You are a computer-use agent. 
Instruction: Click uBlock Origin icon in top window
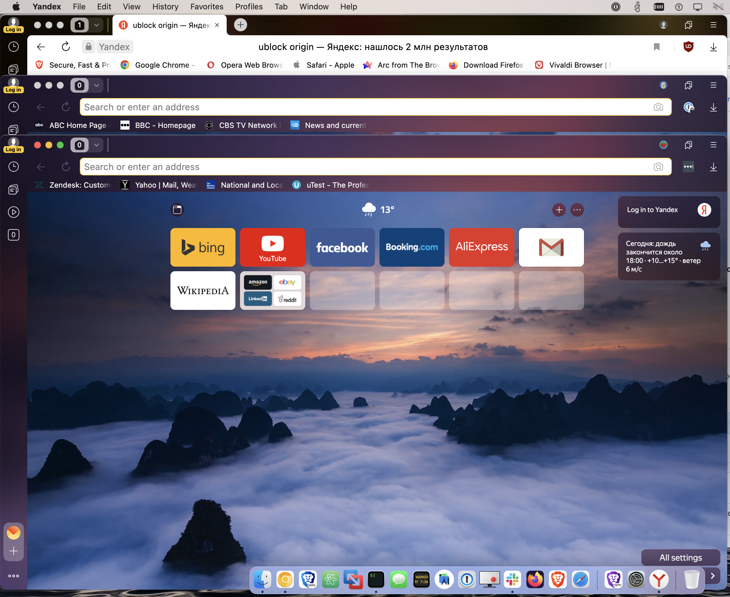[688, 47]
